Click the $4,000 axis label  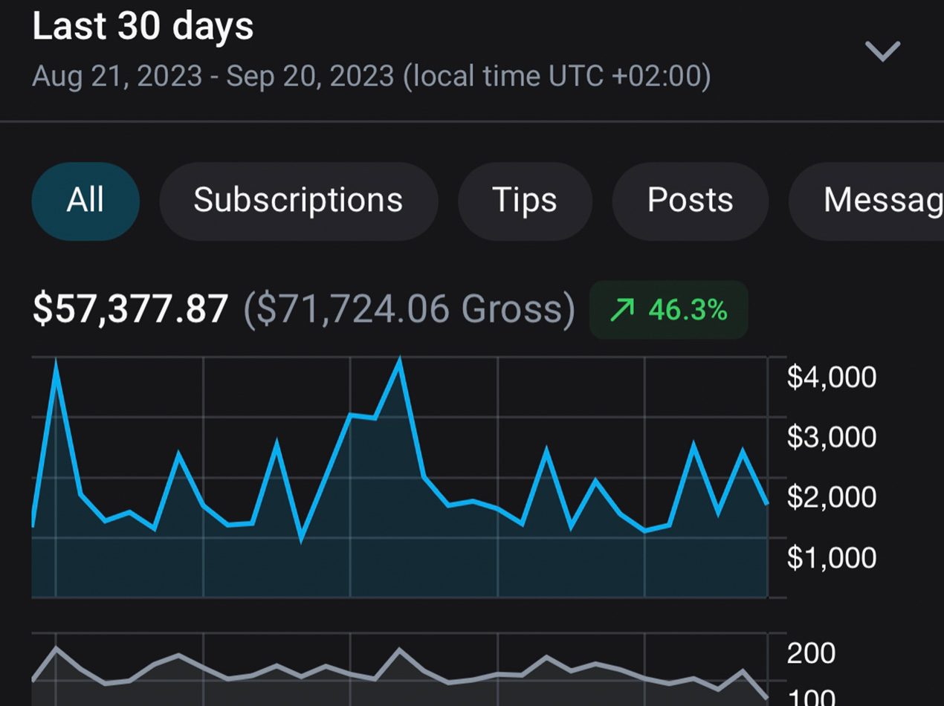[x=832, y=378]
